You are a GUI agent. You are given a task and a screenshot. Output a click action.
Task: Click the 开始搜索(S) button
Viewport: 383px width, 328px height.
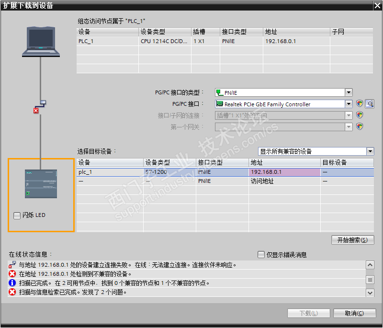pyautogui.click(x=352, y=240)
